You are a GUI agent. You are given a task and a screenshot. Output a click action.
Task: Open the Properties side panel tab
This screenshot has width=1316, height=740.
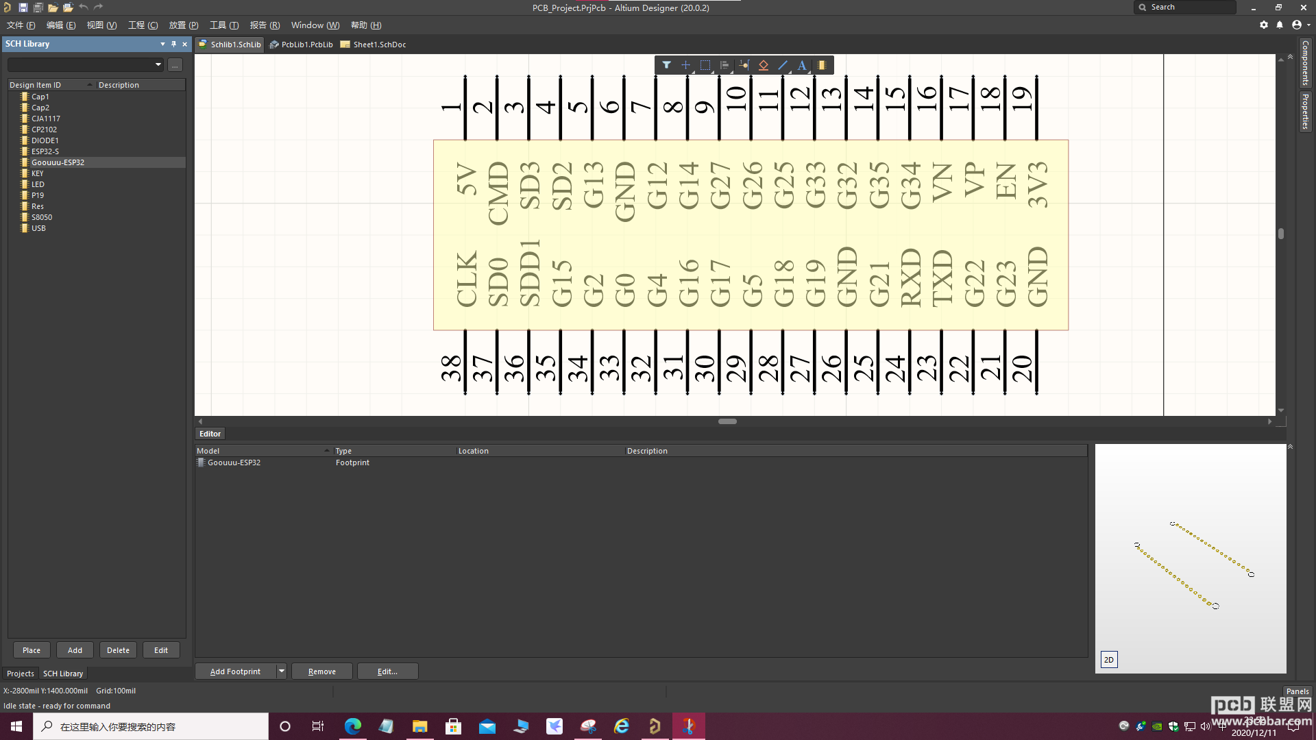click(x=1306, y=111)
